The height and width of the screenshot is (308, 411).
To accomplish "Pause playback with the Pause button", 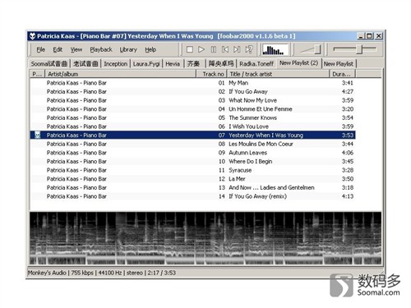I will 214,49.
